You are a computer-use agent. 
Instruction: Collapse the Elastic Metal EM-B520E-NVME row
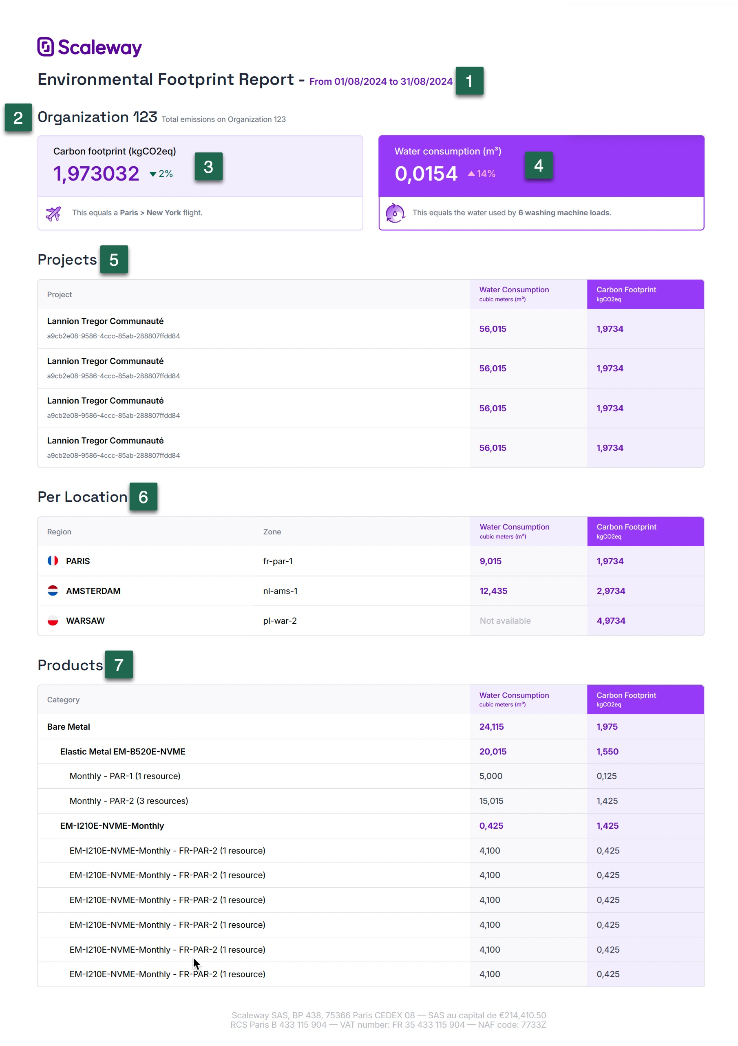[123, 751]
